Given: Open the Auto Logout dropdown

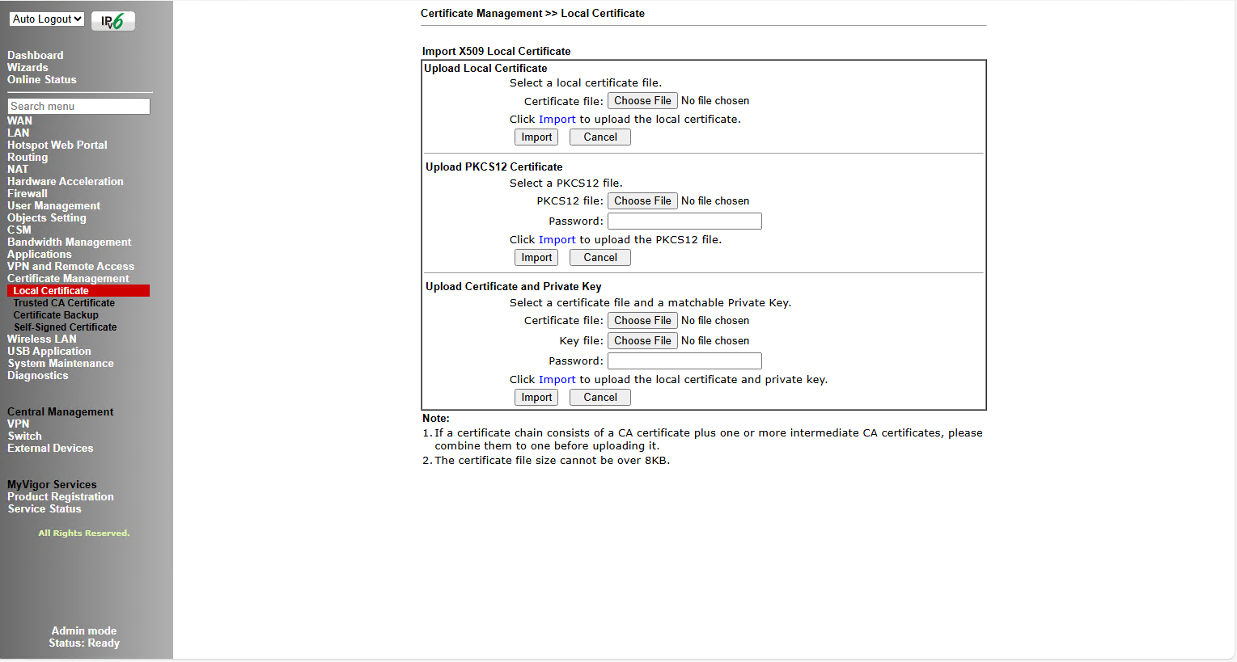Looking at the screenshot, I should point(47,19).
